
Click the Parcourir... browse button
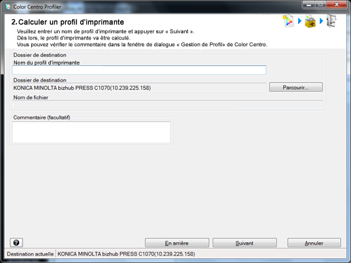(296, 87)
